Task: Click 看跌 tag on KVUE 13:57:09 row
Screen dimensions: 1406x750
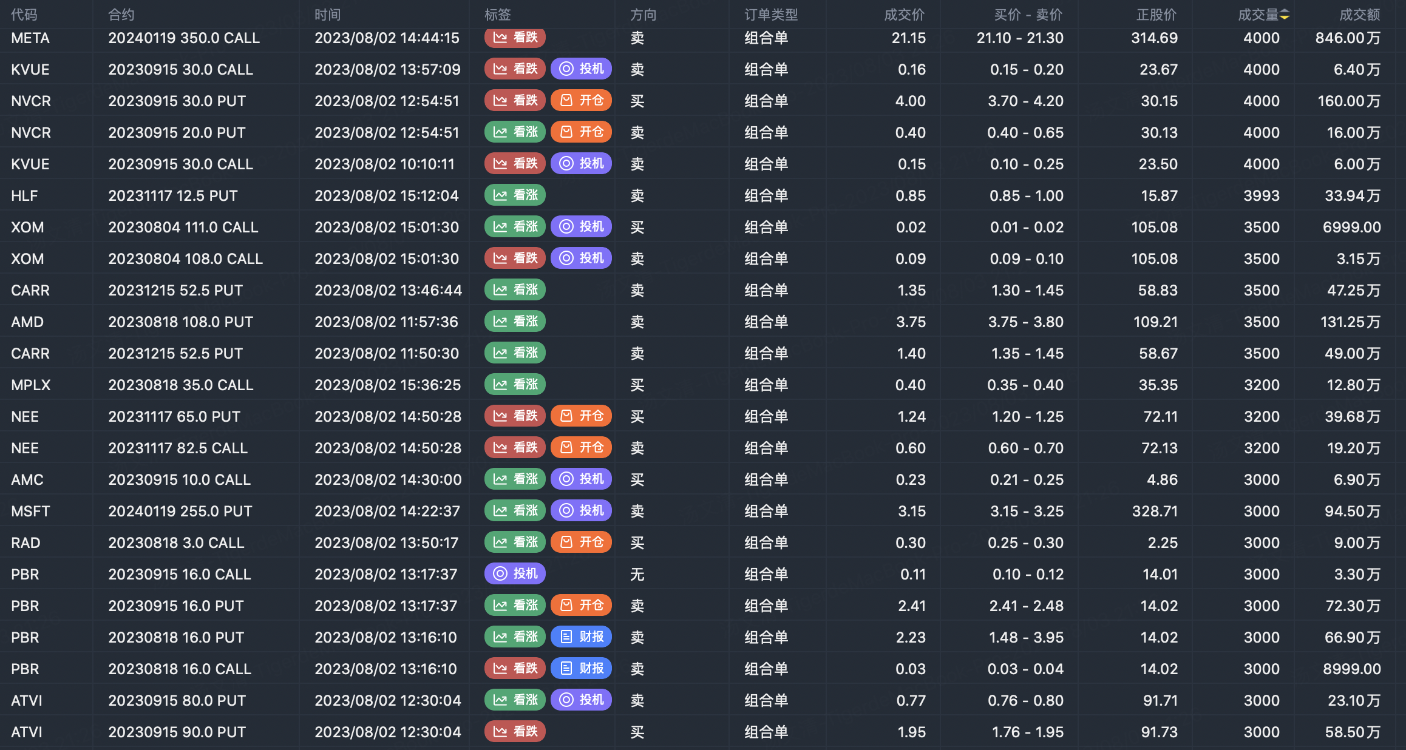Action: tap(515, 69)
